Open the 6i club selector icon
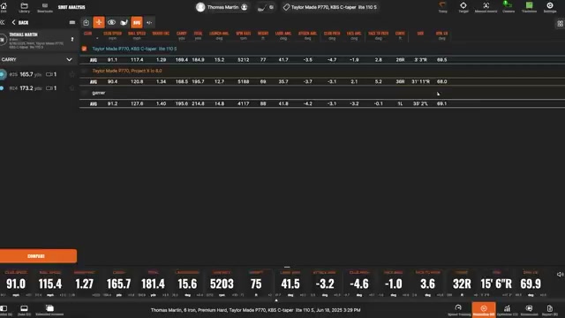 pyautogui.click(x=266, y=7)
